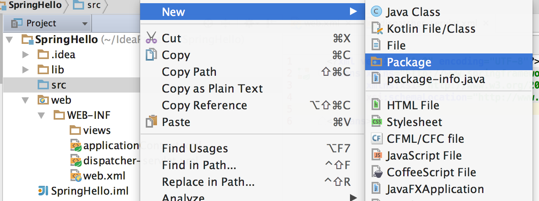Image resolution: width=539 pixels, height=201 pixels.
Task: Click the JavaScript File icon
Action: 376,156
